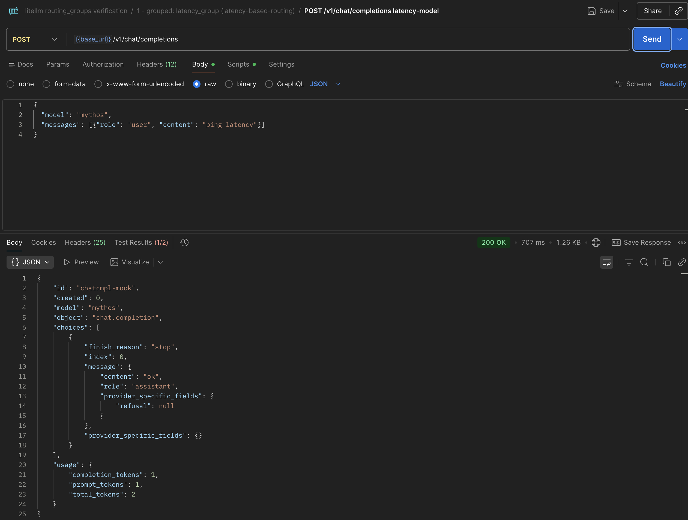Click the Visualize image icon
Viewport: 688px width, 520px height.
point(114,262)
